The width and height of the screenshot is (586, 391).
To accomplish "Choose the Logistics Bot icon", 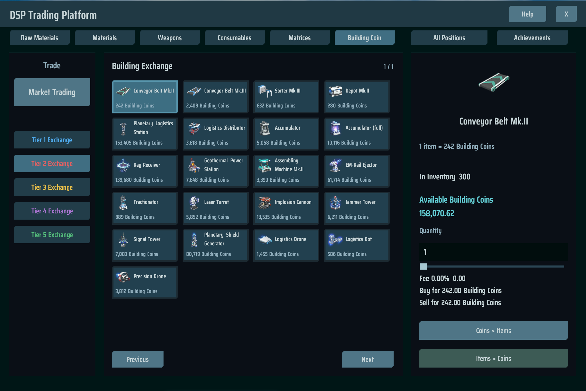I will coord(335,239).
